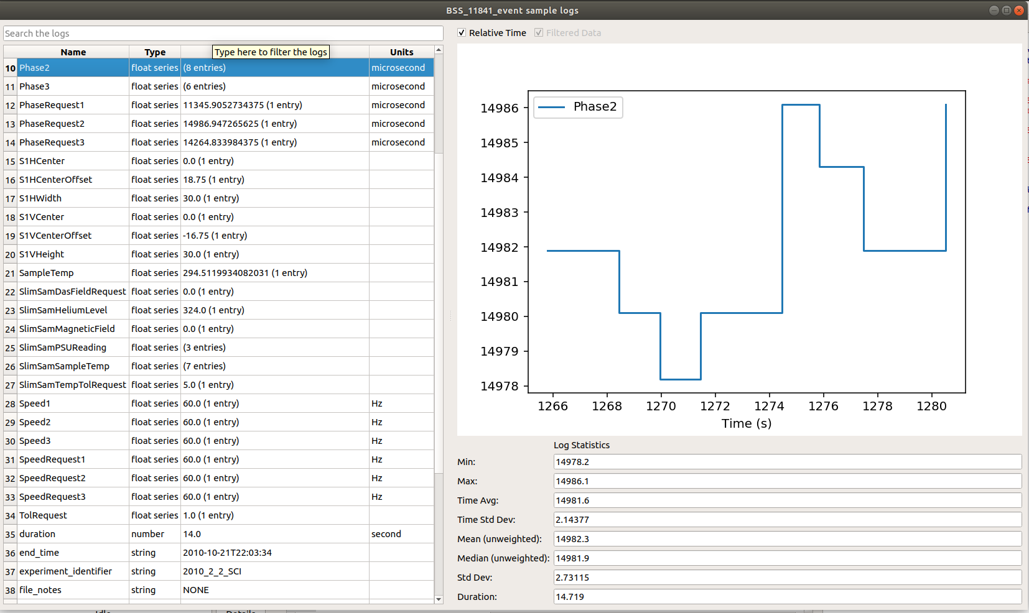This screenshot has height=613, width=1029.
Task: Click the 2010_2_2_SCI value cell
Action: coord(275,571)
